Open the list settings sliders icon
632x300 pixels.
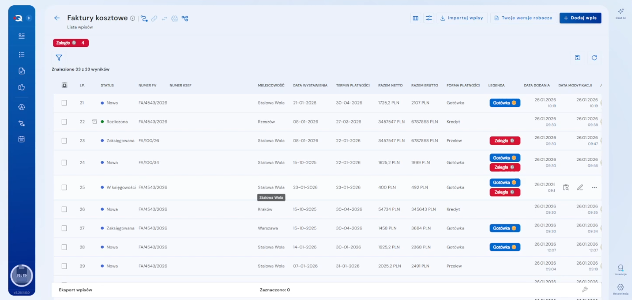coord(428,18)
